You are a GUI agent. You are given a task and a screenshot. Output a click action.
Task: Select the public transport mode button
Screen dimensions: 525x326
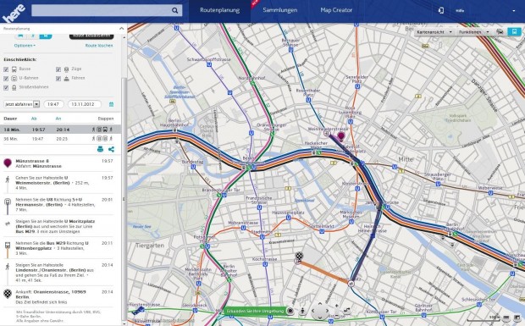pos(46,36)
